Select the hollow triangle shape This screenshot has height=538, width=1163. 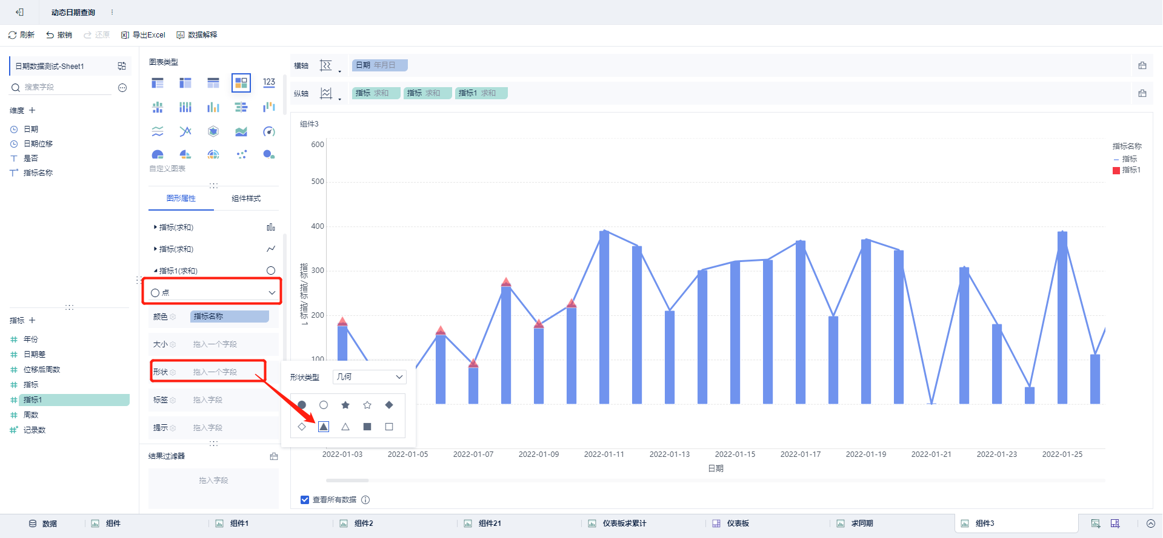pos(345,427)
